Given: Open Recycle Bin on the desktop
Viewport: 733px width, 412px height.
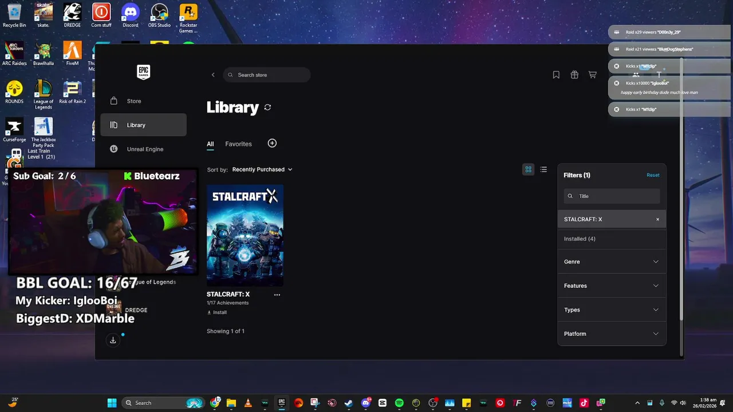Looking at the screenshot, I should pyautogui.click(x=14, y=15).
